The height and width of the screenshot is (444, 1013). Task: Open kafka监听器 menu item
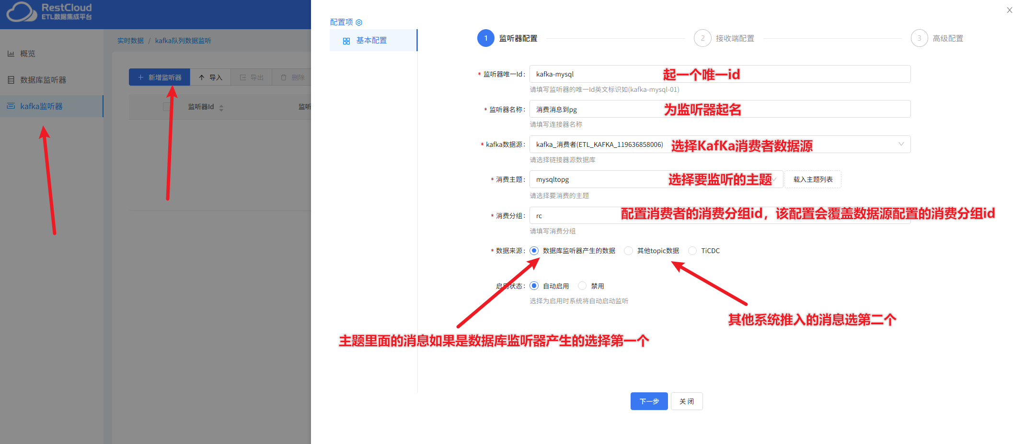tap(51, 106)
